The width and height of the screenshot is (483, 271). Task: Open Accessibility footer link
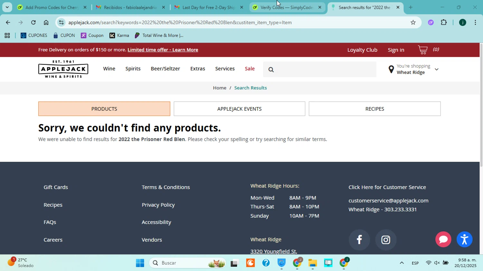pos(156,222)
